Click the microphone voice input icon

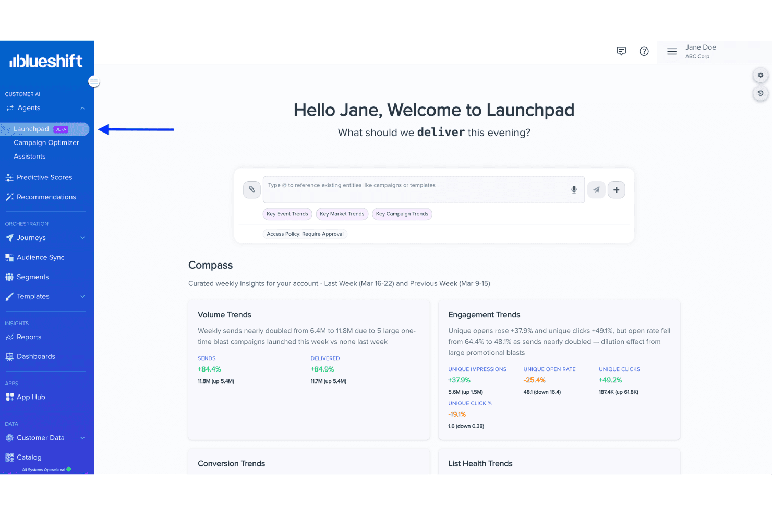click(574, 189)
